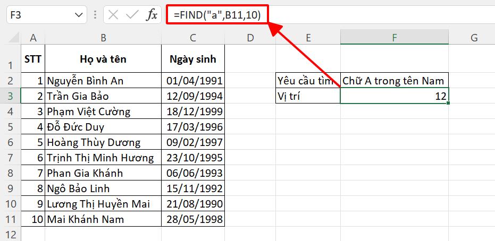Select column E header
Viewport: 495px width, 241px height.
(308, 38)
